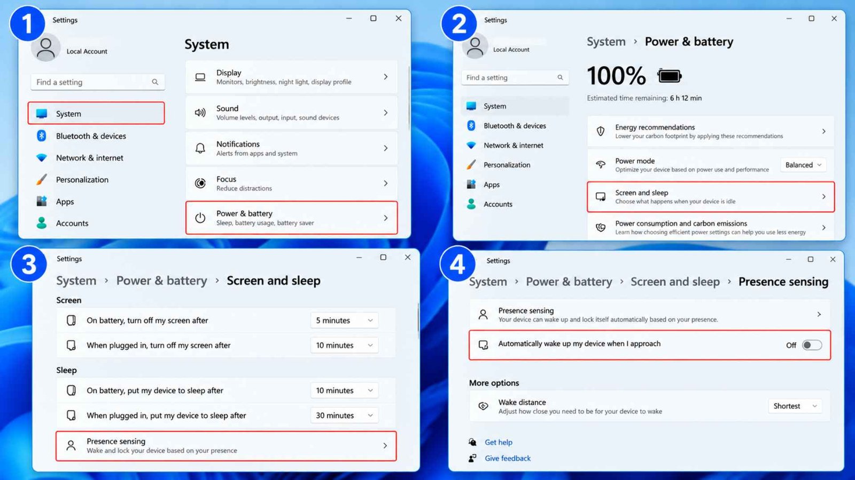Click the Wake distance icon in window 4
855x480 pixels.
click(483, 406)
